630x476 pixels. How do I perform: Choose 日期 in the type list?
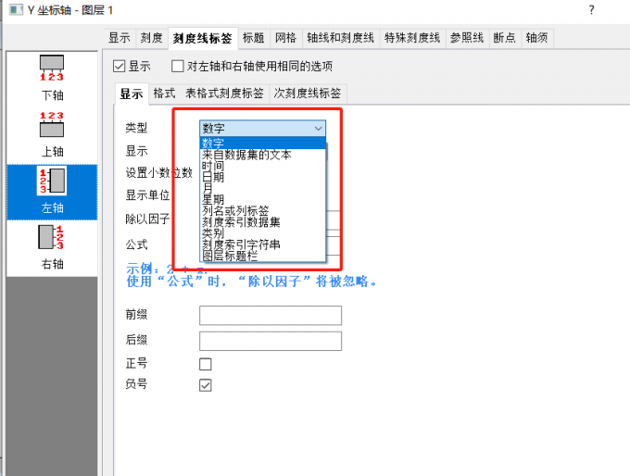point(262,177)
